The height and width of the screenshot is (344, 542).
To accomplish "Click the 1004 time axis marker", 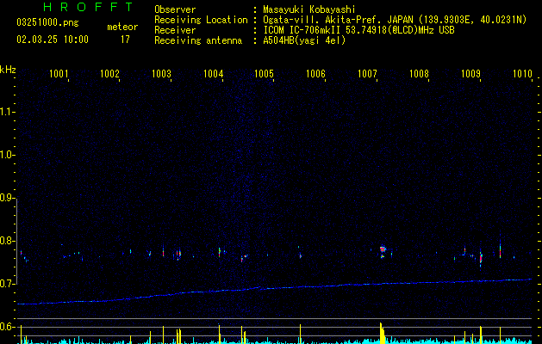I will 214,73.
